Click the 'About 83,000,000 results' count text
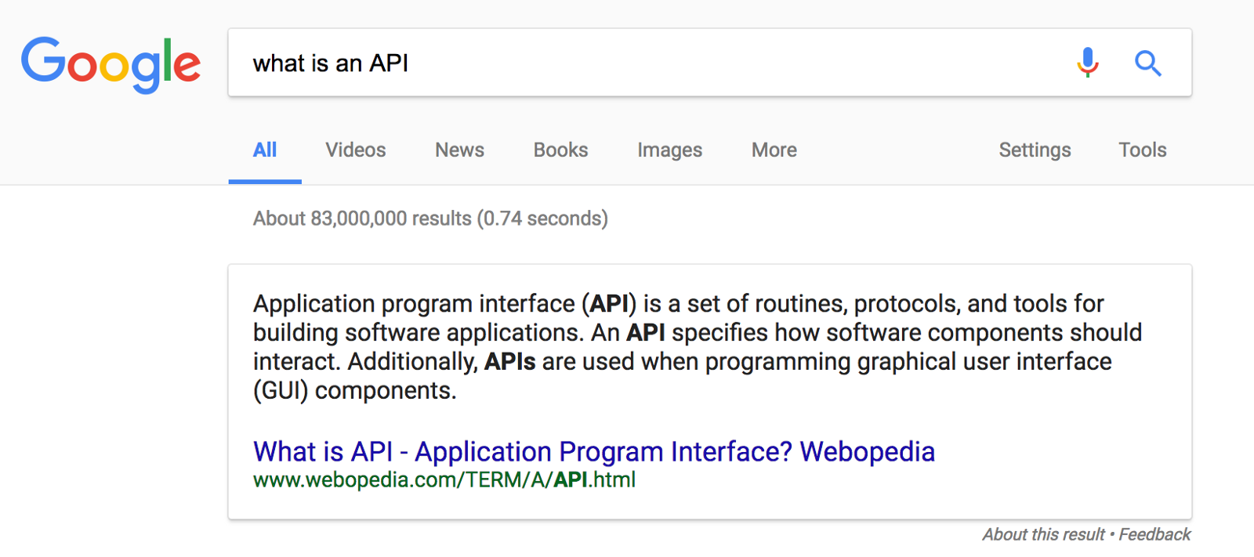The height and width of the screenshot is (557, 1254). 430,219
